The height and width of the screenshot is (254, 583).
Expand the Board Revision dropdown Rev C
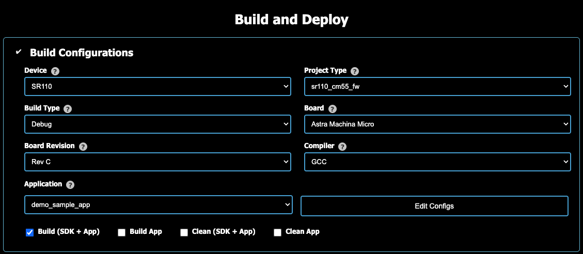coord(157,162)
